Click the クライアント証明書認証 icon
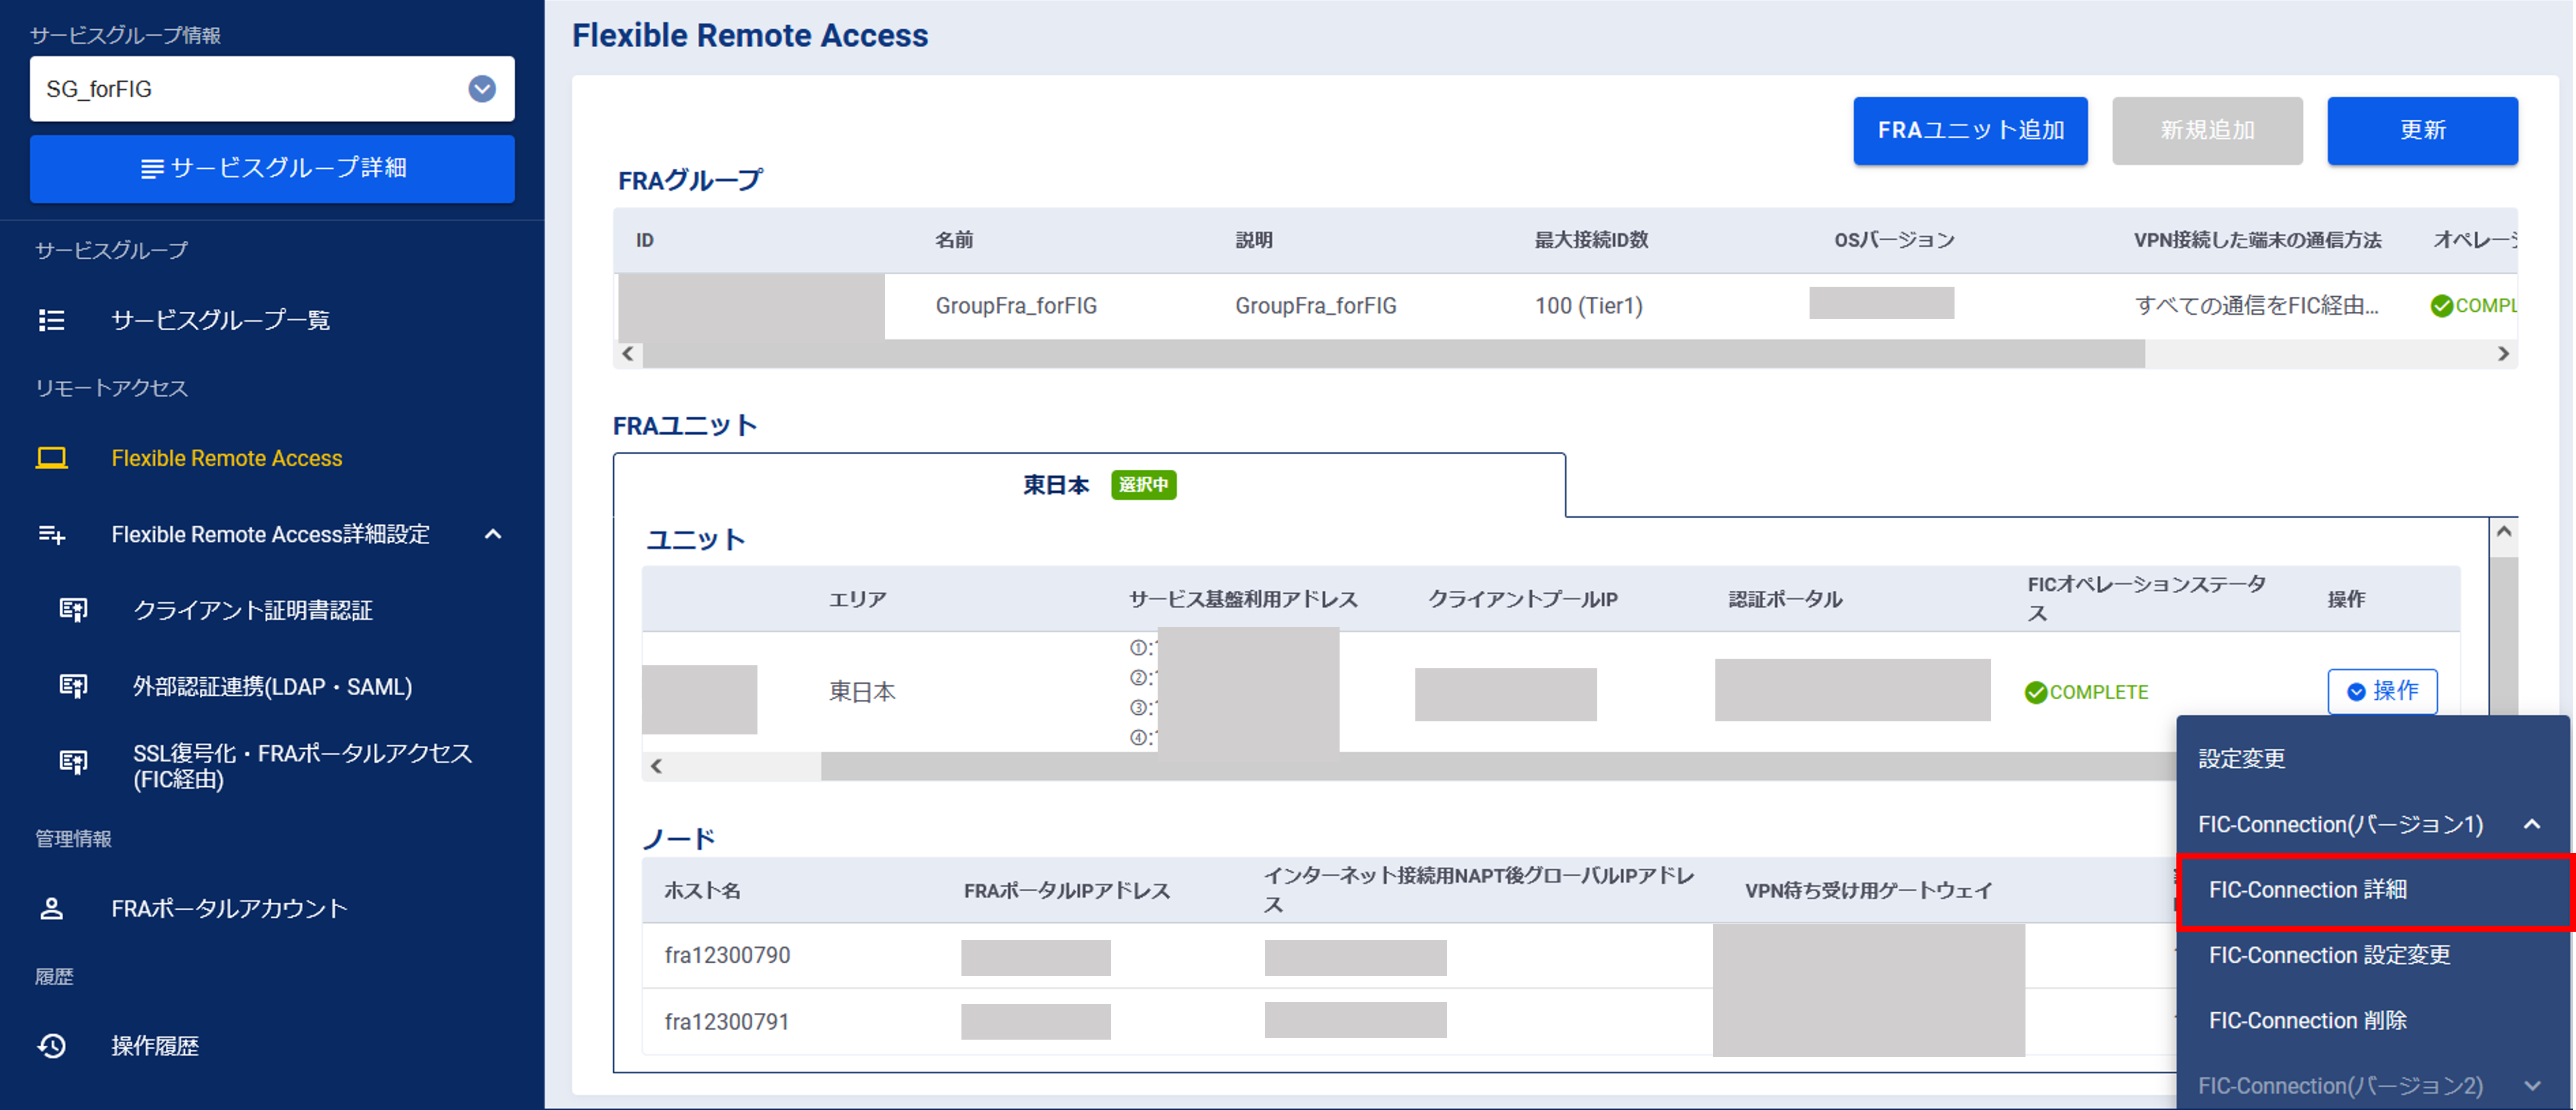The image size is (2576, 1110). click(x=73, y=609)
